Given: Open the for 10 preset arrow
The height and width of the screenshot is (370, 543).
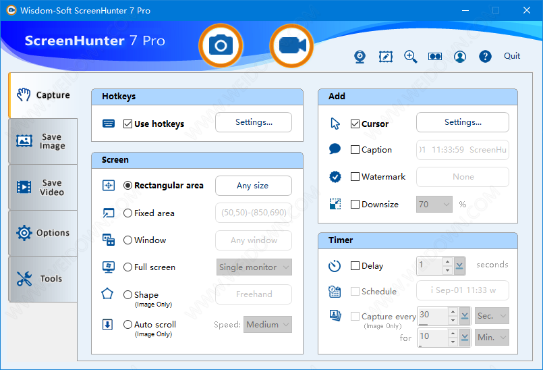Looking at the screenshot, I should [x=465, y=338].
